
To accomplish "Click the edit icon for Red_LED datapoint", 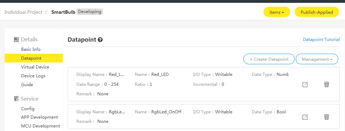I will (305, 84).
